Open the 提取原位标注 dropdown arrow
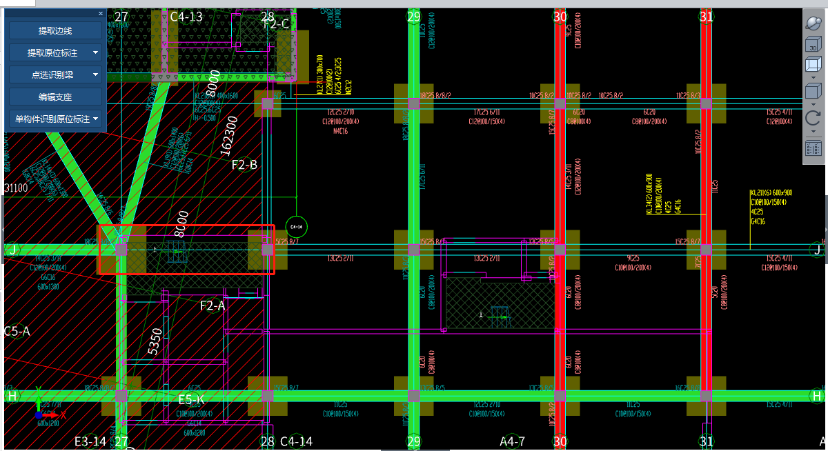 95,52
